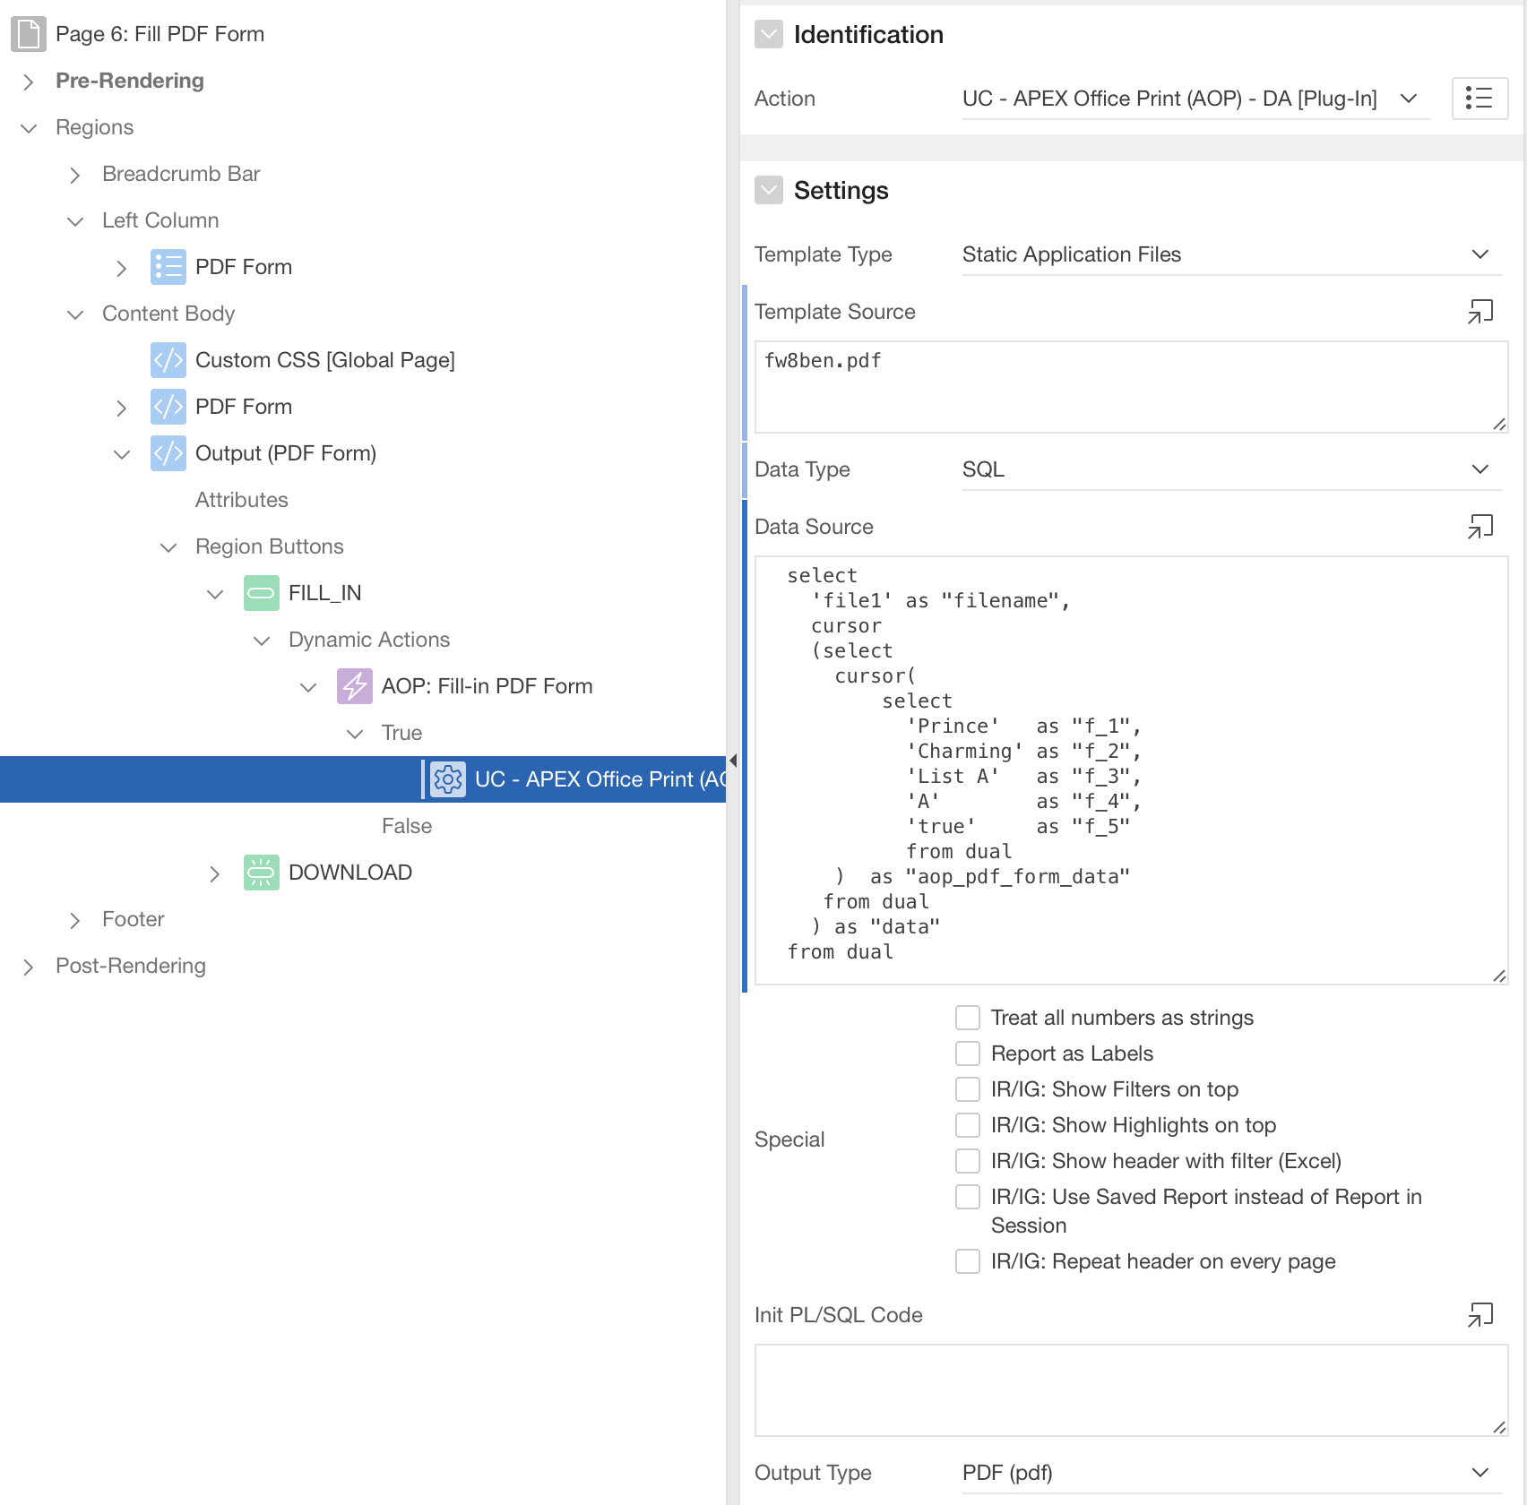Click the FILL_IN button icon
Screen dimensions: 1527x1505
pos(261,593)
